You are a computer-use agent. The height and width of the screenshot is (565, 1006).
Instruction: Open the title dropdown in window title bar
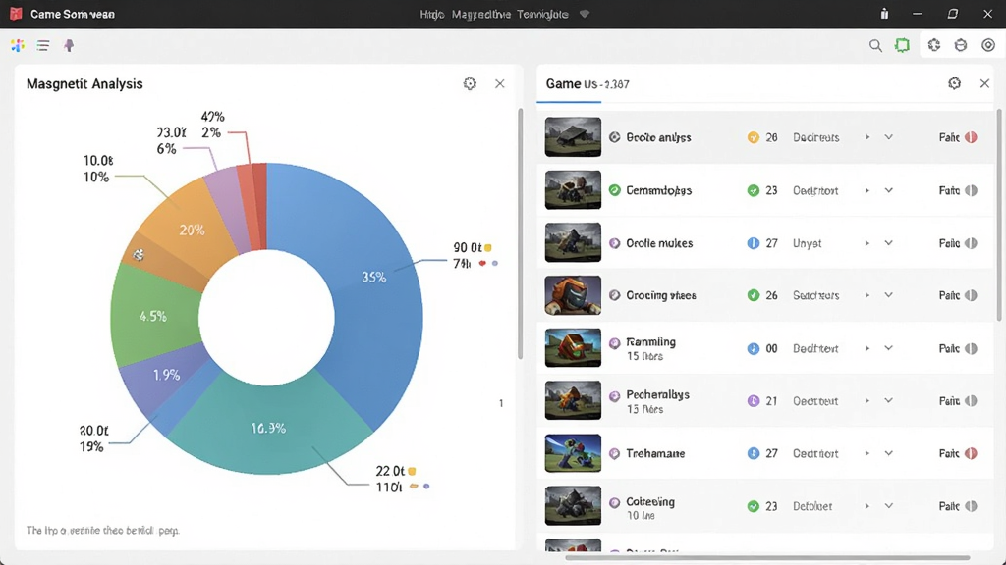click(x=584, y=14)
